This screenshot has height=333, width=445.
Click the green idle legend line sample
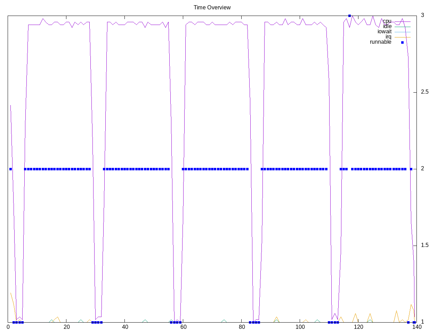point(402,27)
